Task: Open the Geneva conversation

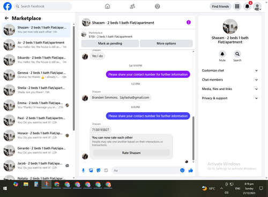Action: pyautogui.click(x=36, y=75)
